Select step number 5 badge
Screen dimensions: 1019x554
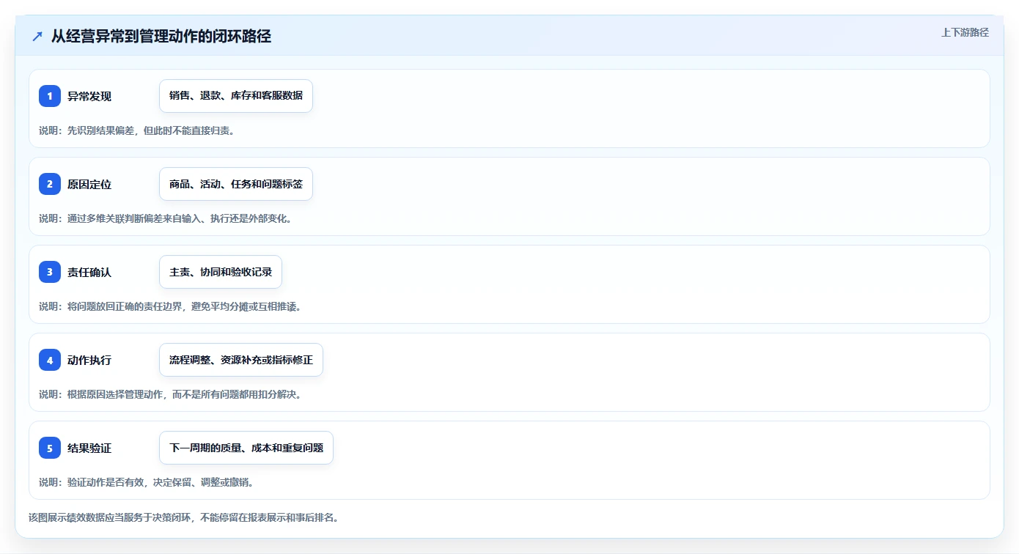(x=50, y=448)
